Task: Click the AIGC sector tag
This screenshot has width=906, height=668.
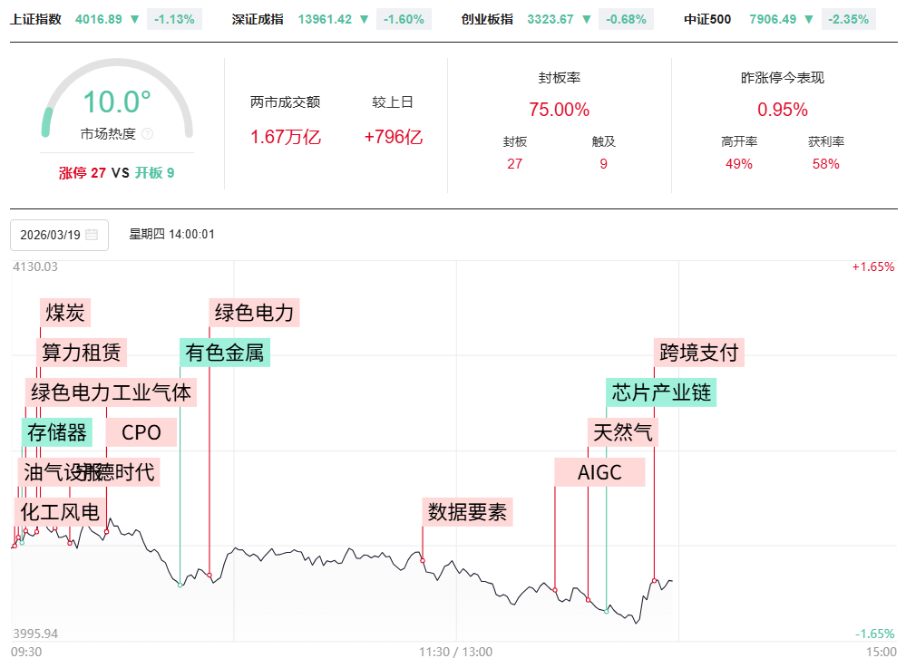Action: pos(599,472)
